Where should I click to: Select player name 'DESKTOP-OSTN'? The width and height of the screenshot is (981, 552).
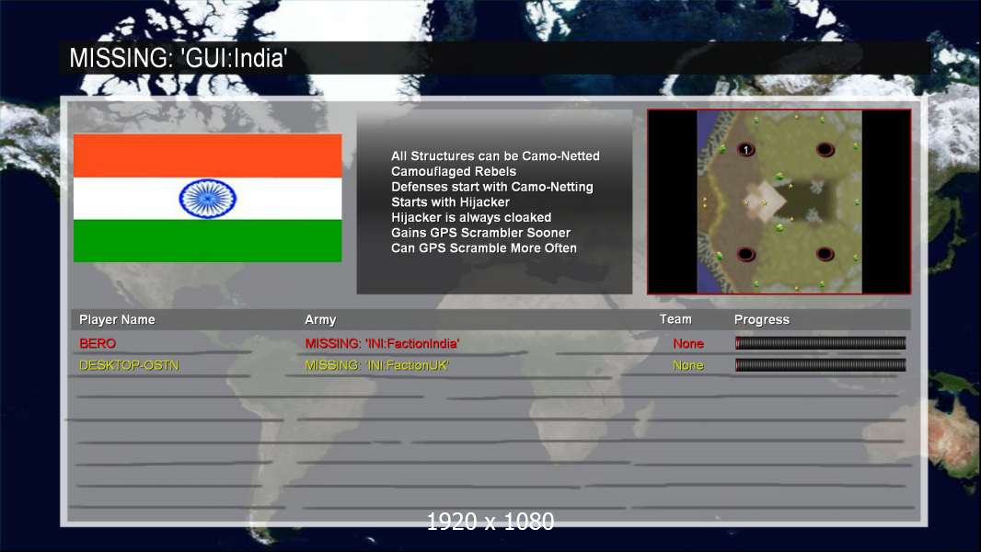[129, 365]
